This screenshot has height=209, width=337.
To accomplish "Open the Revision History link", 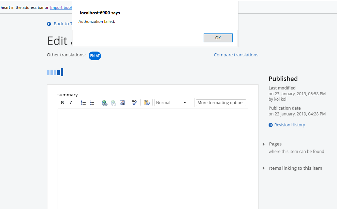I will click(x=290, y=125).
